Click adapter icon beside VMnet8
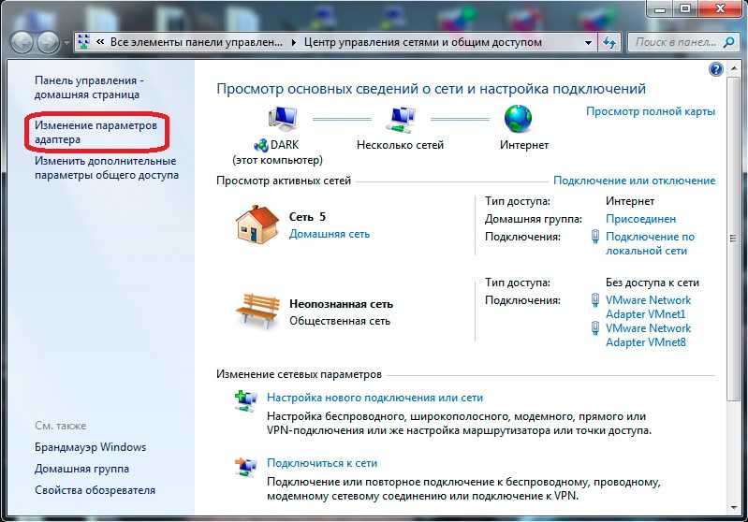748x522 pixels. pos(594,328)
